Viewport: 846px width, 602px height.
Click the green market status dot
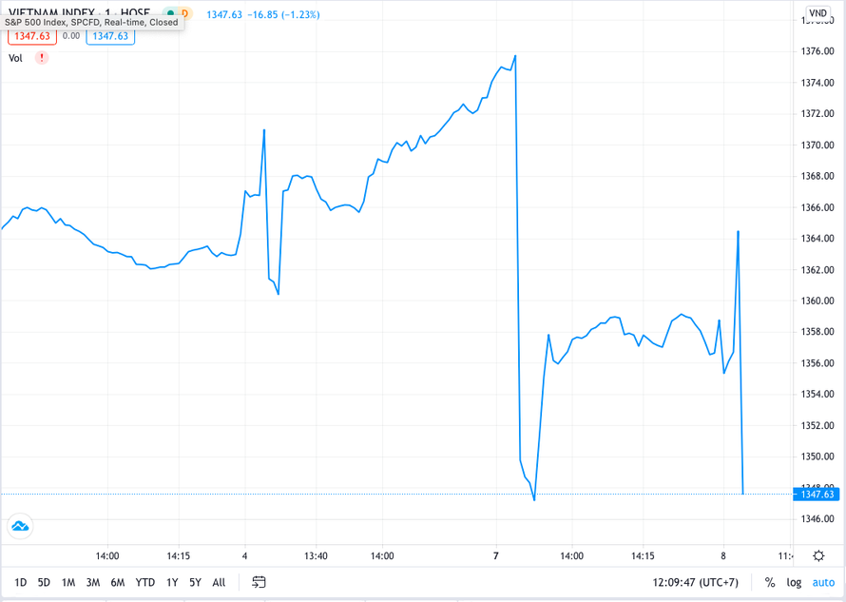(170, 13)
